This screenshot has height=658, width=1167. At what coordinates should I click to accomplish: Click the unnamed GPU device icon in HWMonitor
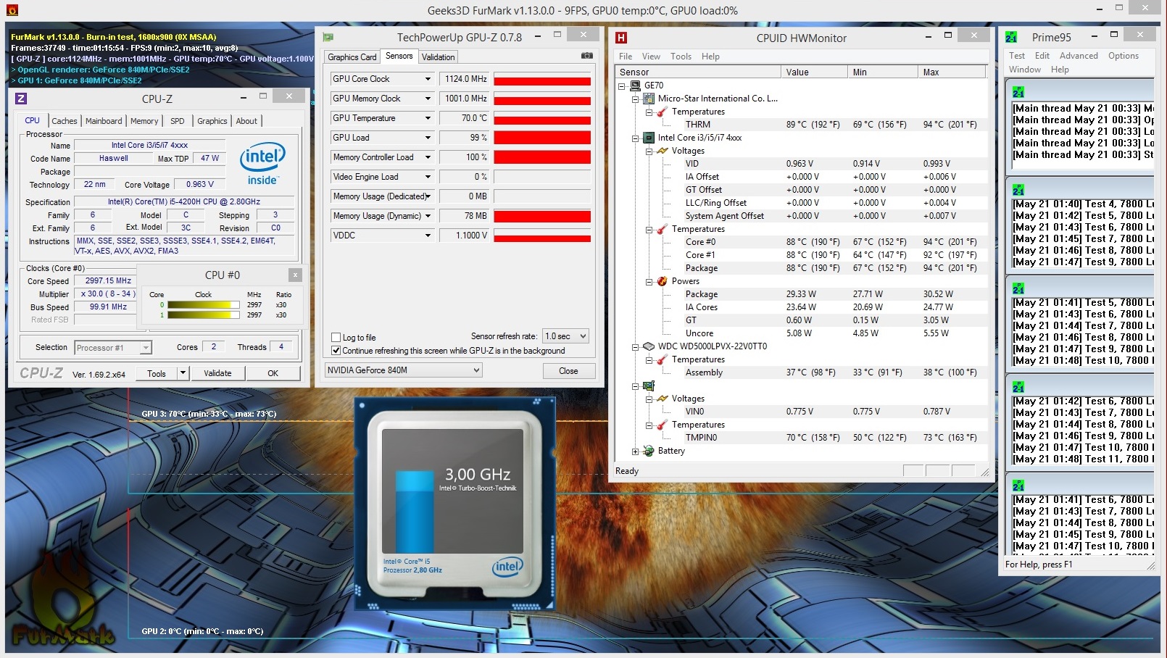click(x=649, y=386)
